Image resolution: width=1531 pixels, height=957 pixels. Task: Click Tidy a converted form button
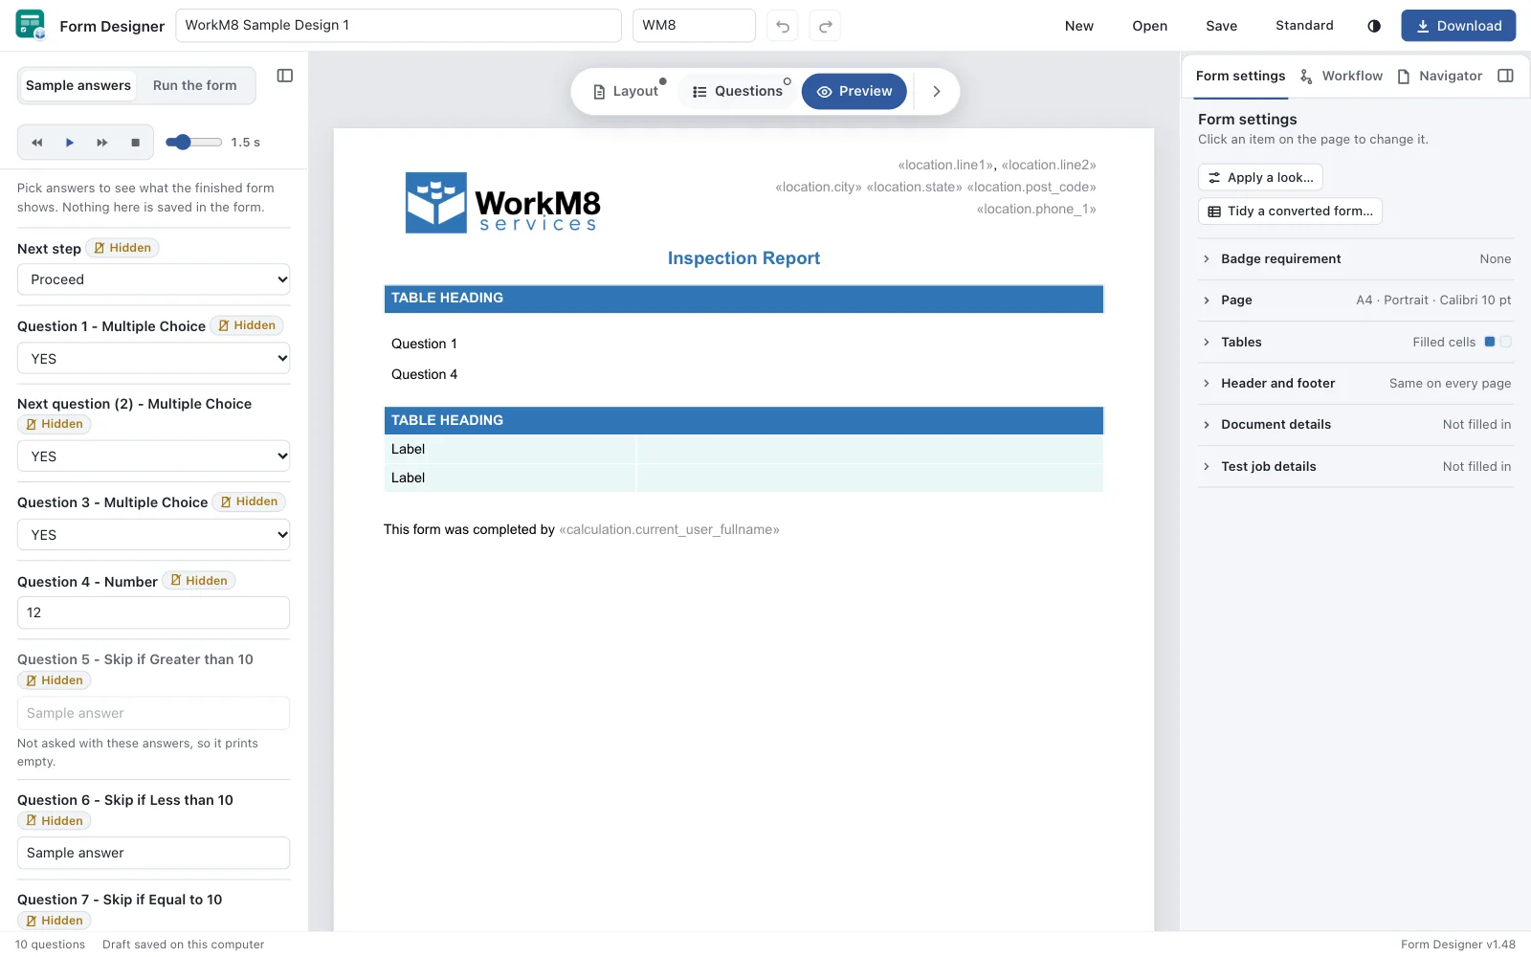point(1290,211)
